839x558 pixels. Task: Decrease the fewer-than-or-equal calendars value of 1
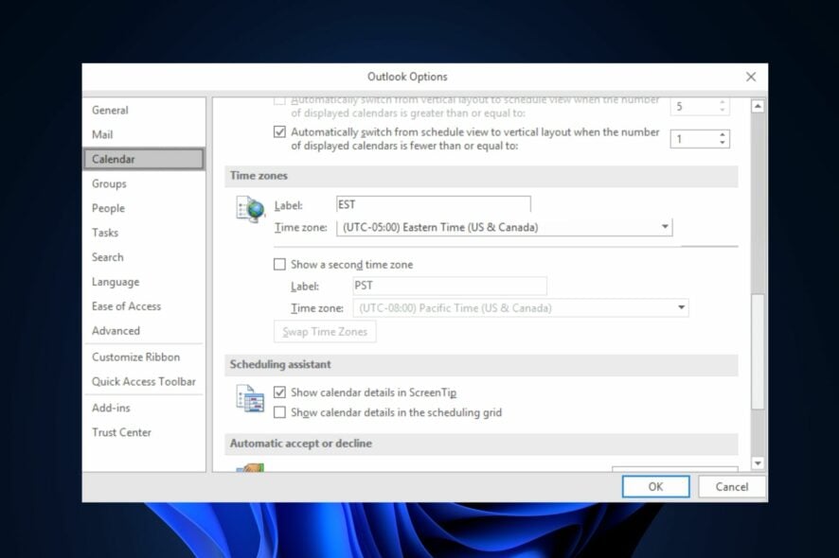[723, 143]
